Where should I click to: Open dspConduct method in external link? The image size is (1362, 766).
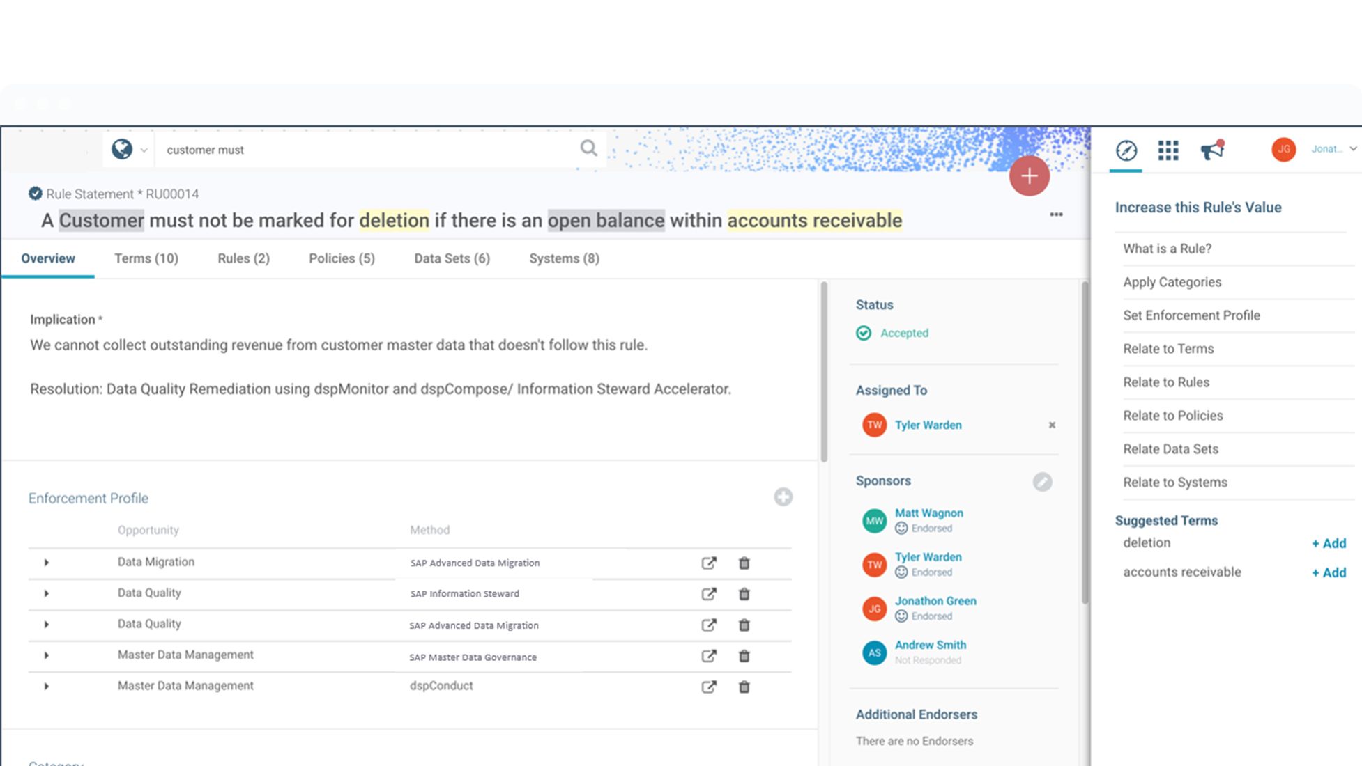709,687
